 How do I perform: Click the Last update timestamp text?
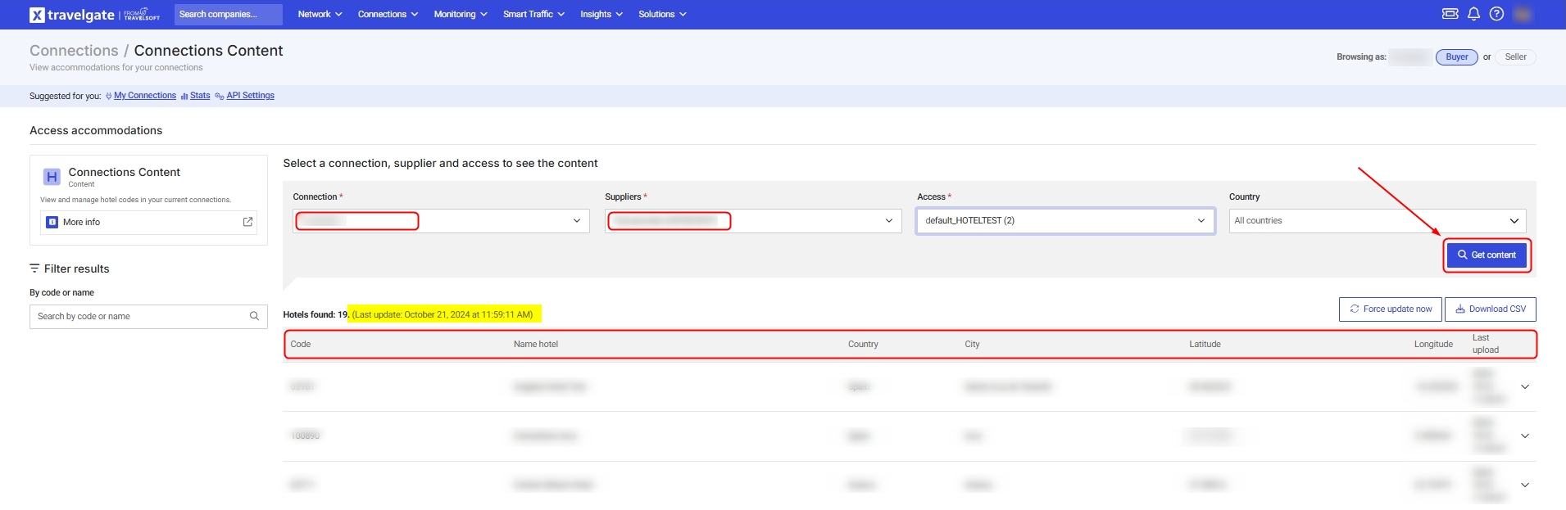443,314
